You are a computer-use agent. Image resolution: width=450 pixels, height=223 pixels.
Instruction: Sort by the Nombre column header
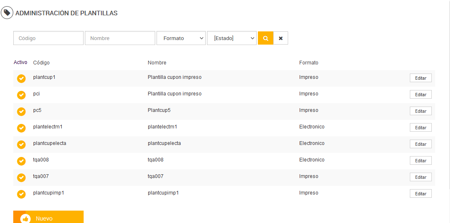[x=157, y=63]
